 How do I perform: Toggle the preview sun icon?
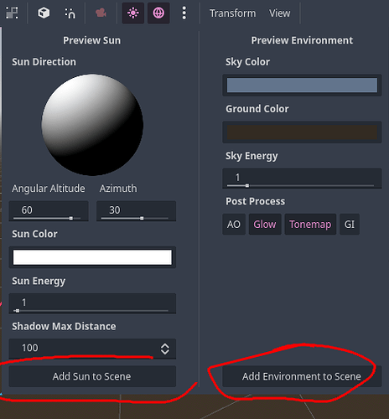tap(133, 13)
